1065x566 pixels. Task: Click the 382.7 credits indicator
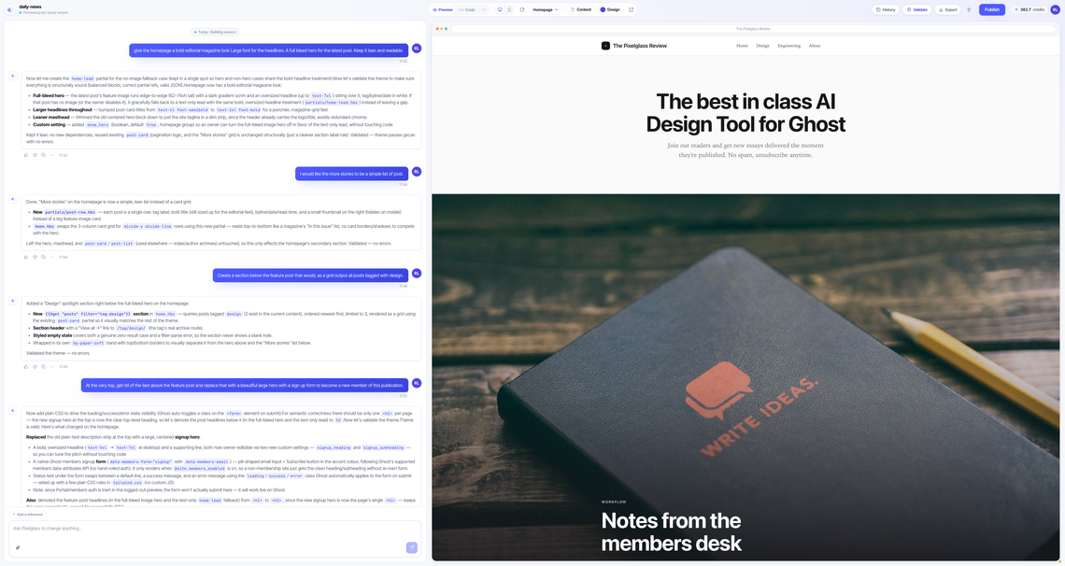tap(1029, 9)
